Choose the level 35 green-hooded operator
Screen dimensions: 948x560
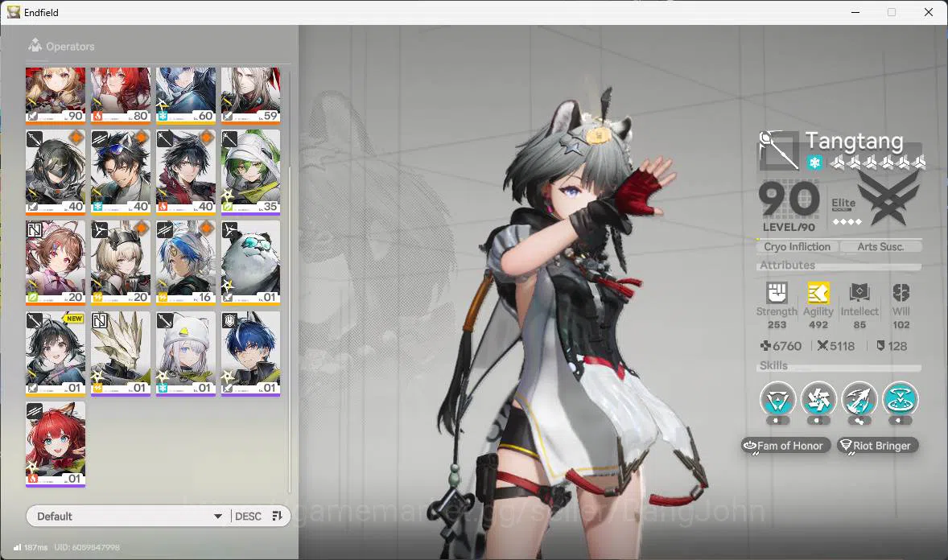click(x=250, y=172)
